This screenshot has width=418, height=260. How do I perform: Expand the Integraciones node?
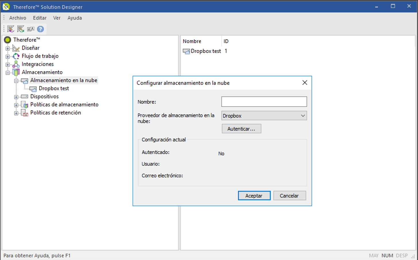(8, 64)
